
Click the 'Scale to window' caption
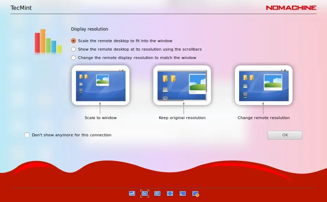click(x=101, y=118)
